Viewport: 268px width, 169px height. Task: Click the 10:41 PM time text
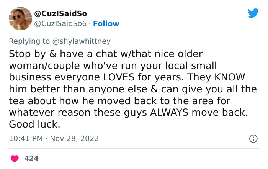[25, 138]
